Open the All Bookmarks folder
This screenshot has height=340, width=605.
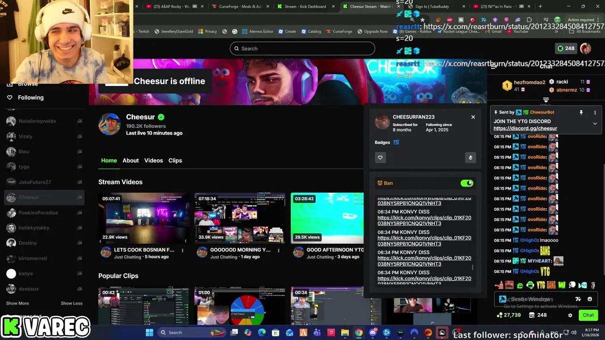[x=585, y=32]
